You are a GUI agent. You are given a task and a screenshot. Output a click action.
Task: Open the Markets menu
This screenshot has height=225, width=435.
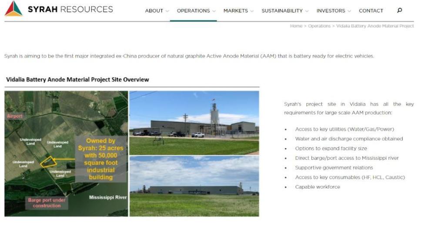click(x=235, y=11)
